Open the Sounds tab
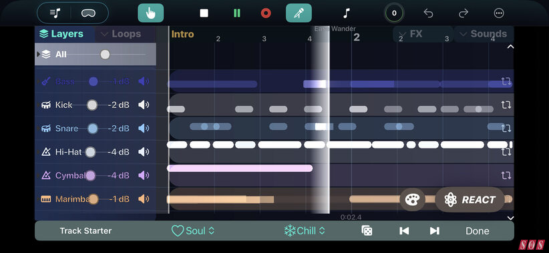 [484, 34]
